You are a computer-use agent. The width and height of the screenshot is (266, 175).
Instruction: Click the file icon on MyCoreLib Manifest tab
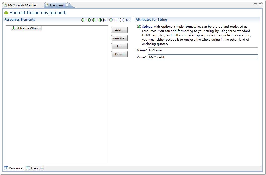point(5,5)
